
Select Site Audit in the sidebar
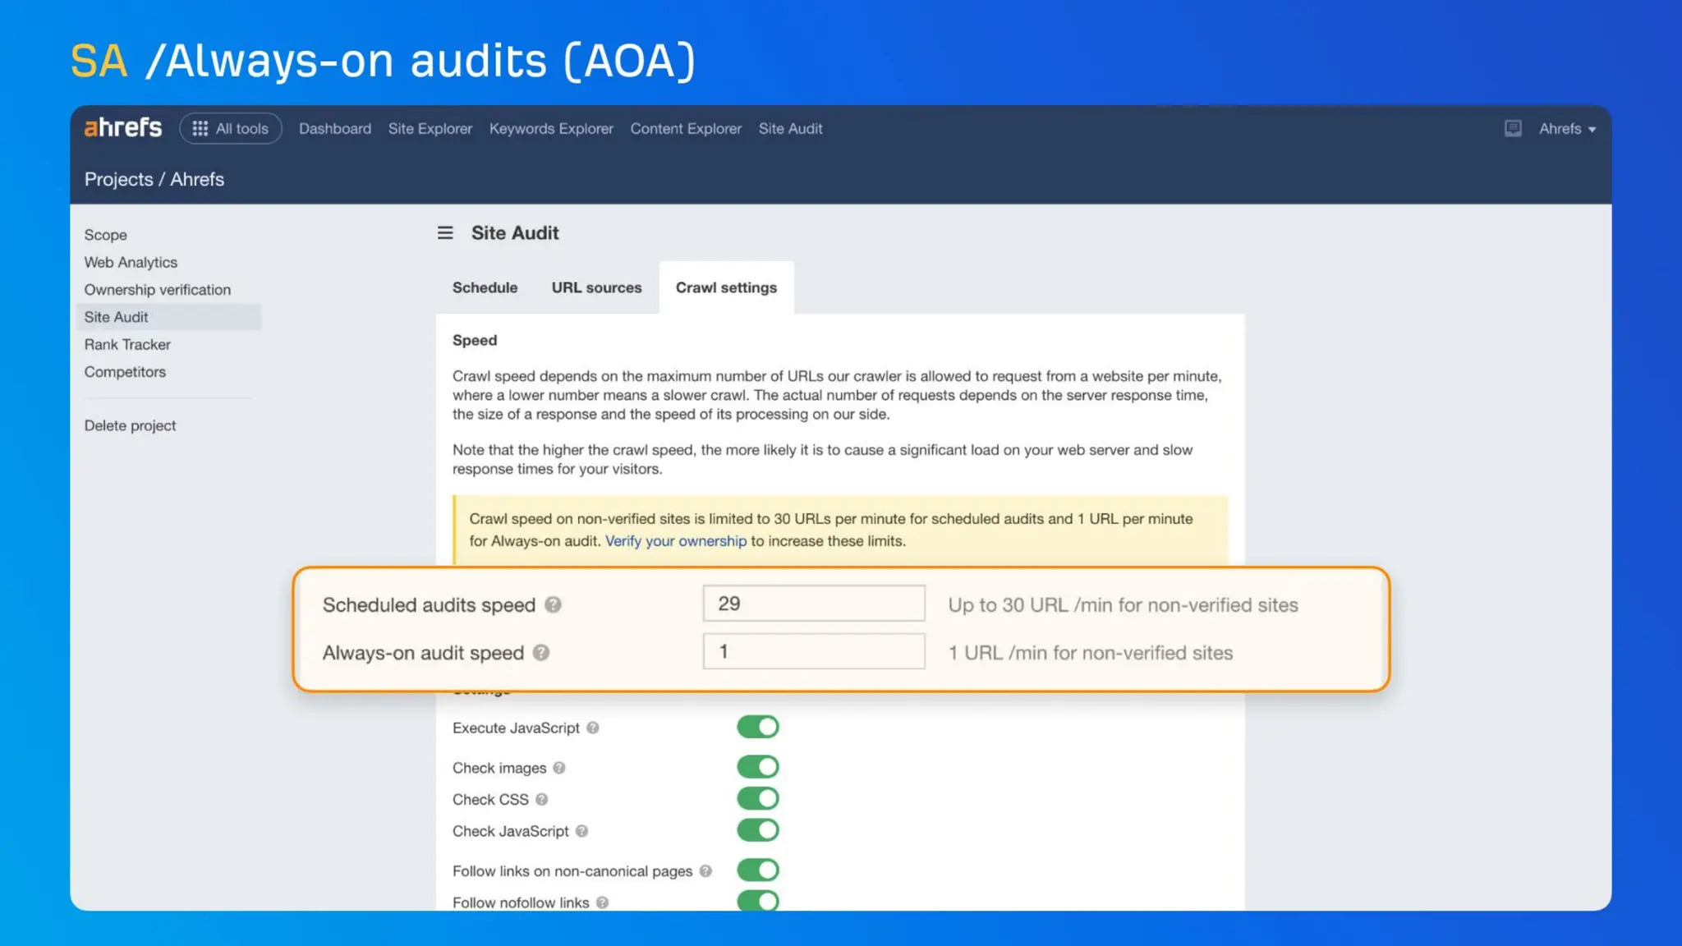pyautogui.click(x=168, y=317)
